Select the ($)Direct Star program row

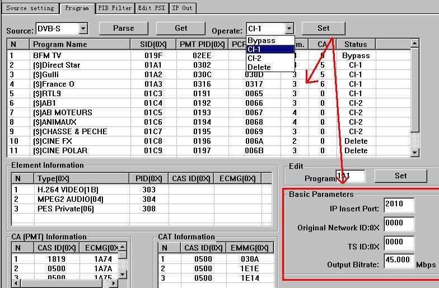[208, 65]
